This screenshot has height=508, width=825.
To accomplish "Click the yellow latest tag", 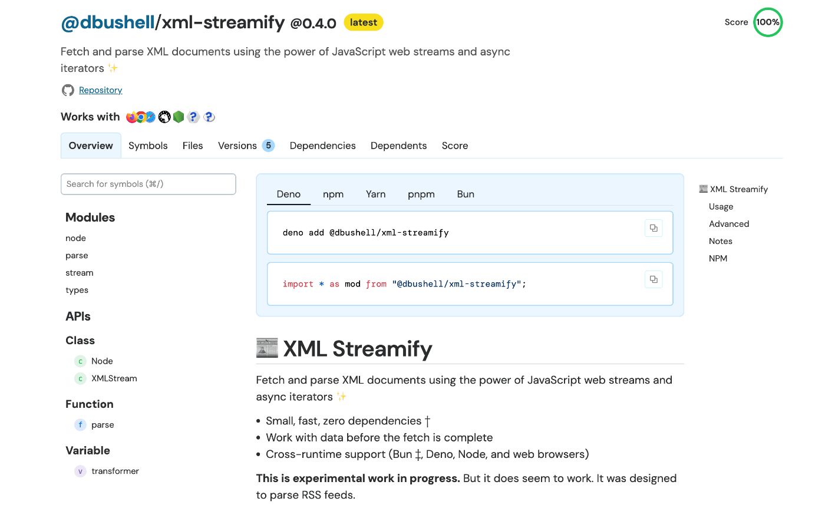I will (x=364, y=22).
